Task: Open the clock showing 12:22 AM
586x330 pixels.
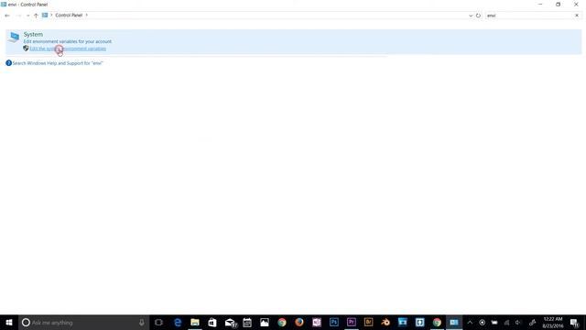Action: 553,322
